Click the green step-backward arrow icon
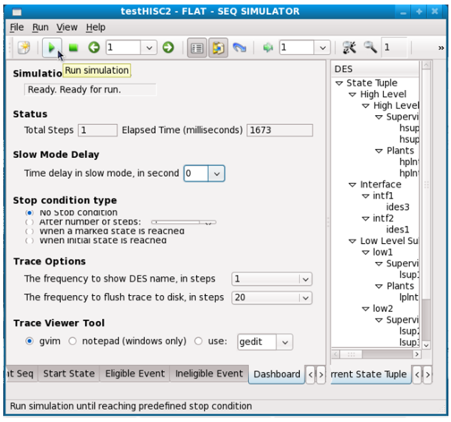Viewport: 451px width, 422px height. tap(94, 47)
